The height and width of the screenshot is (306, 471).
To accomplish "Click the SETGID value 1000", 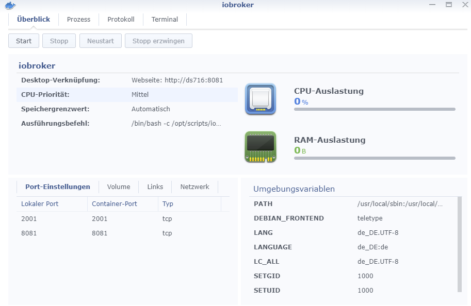I will pyautogui.click(x=365, y=276).
